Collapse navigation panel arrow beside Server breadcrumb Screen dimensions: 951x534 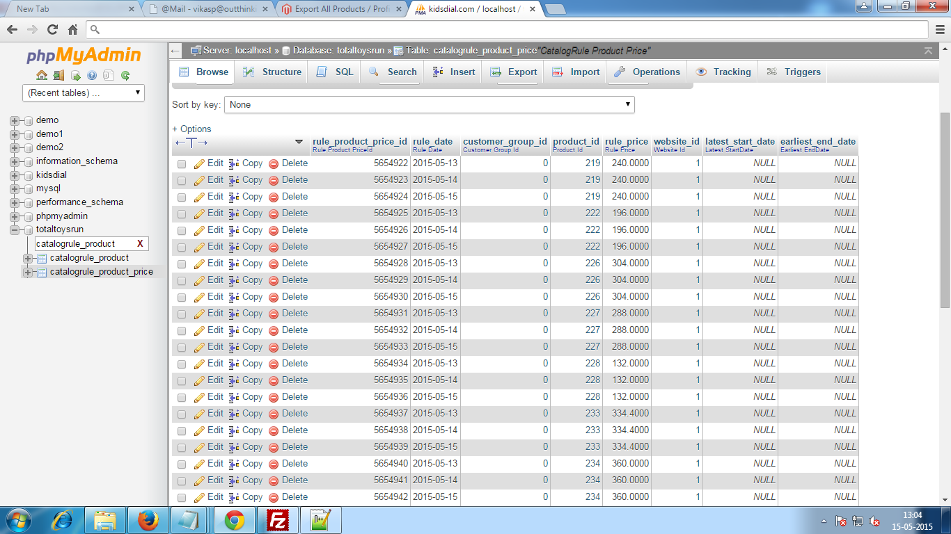(x=175, y=51)
